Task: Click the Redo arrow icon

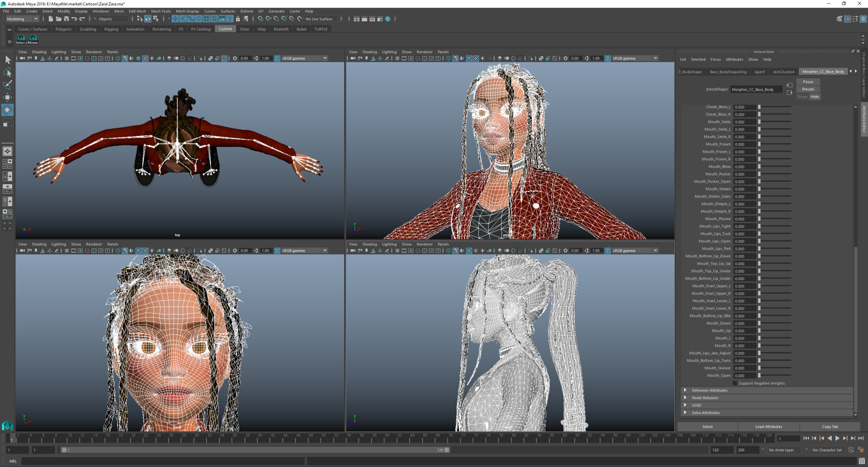Action: click(x=82, y=19)
